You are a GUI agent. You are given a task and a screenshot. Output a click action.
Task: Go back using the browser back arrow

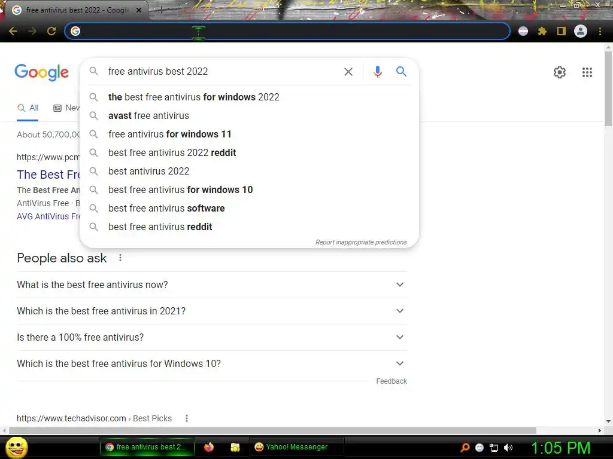(13, 31)
